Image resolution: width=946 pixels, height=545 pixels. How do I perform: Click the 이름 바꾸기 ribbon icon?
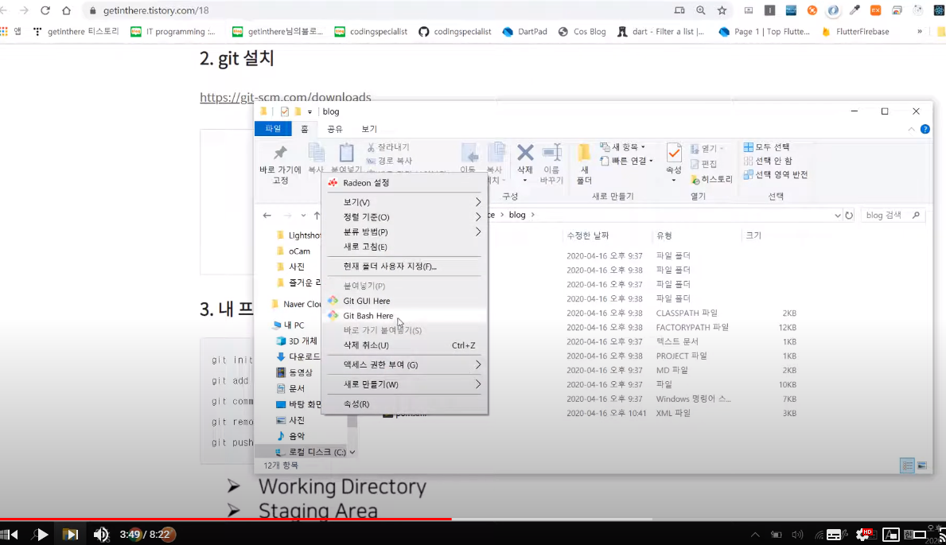552,152
